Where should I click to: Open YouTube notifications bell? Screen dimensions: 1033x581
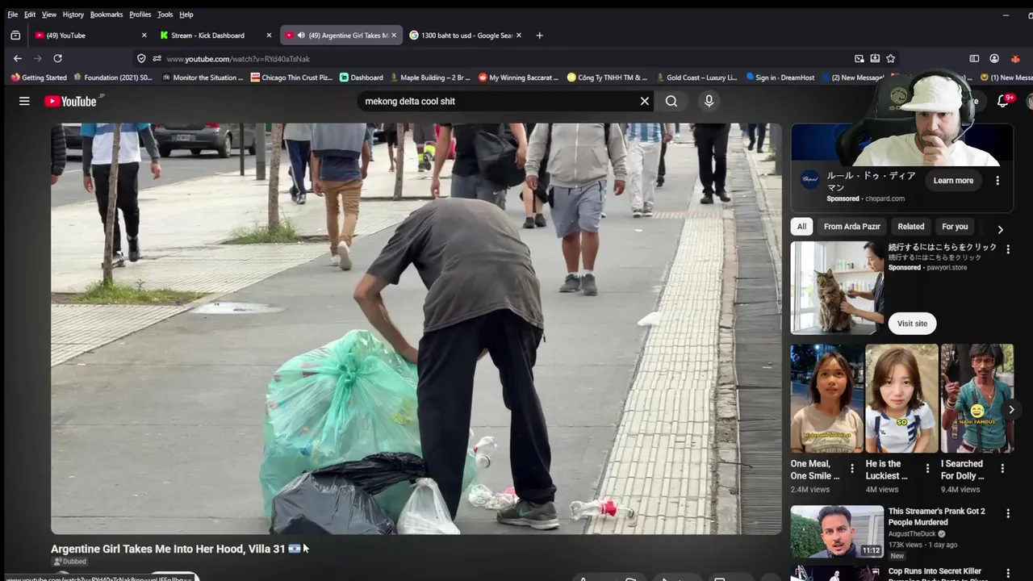[x=1002, y=101]
